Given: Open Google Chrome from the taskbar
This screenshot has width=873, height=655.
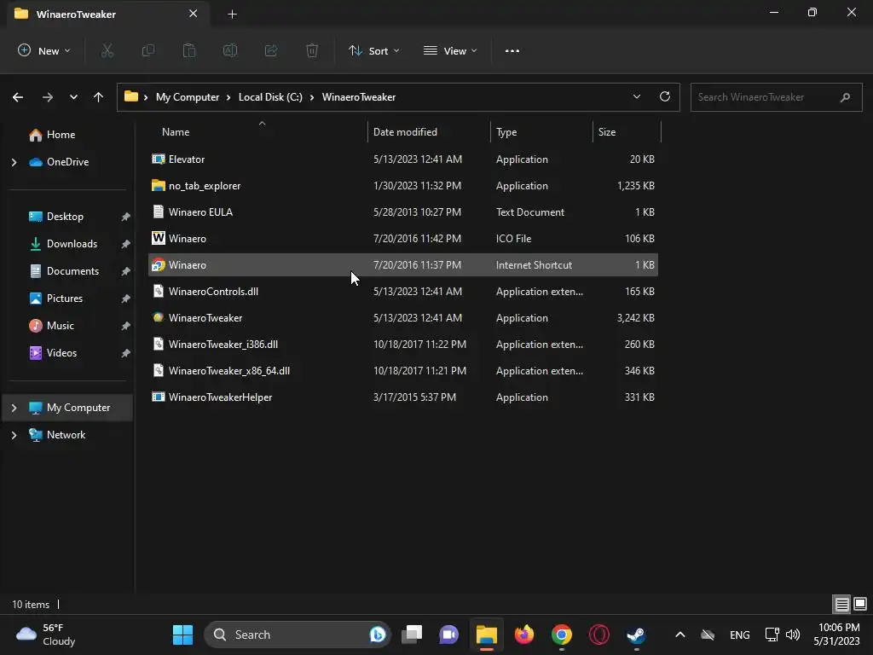Looking at the screenshot, I should tap(561, 635).
